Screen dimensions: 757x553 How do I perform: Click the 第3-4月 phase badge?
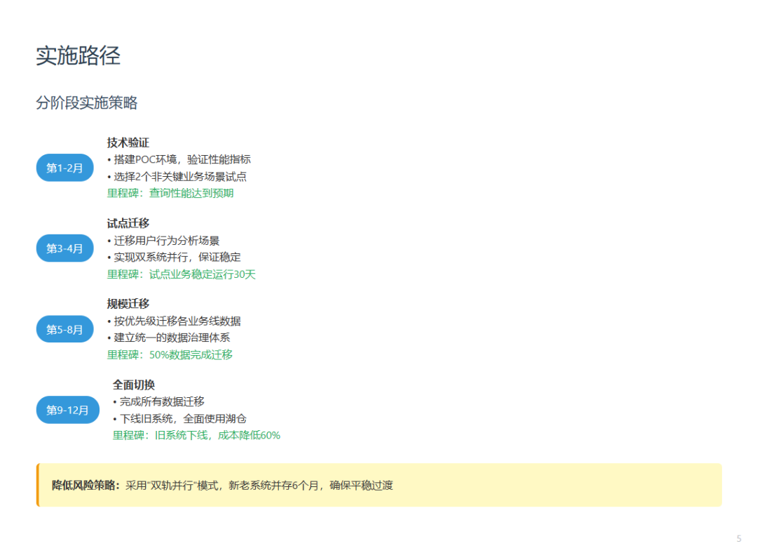tap(64, 248)
